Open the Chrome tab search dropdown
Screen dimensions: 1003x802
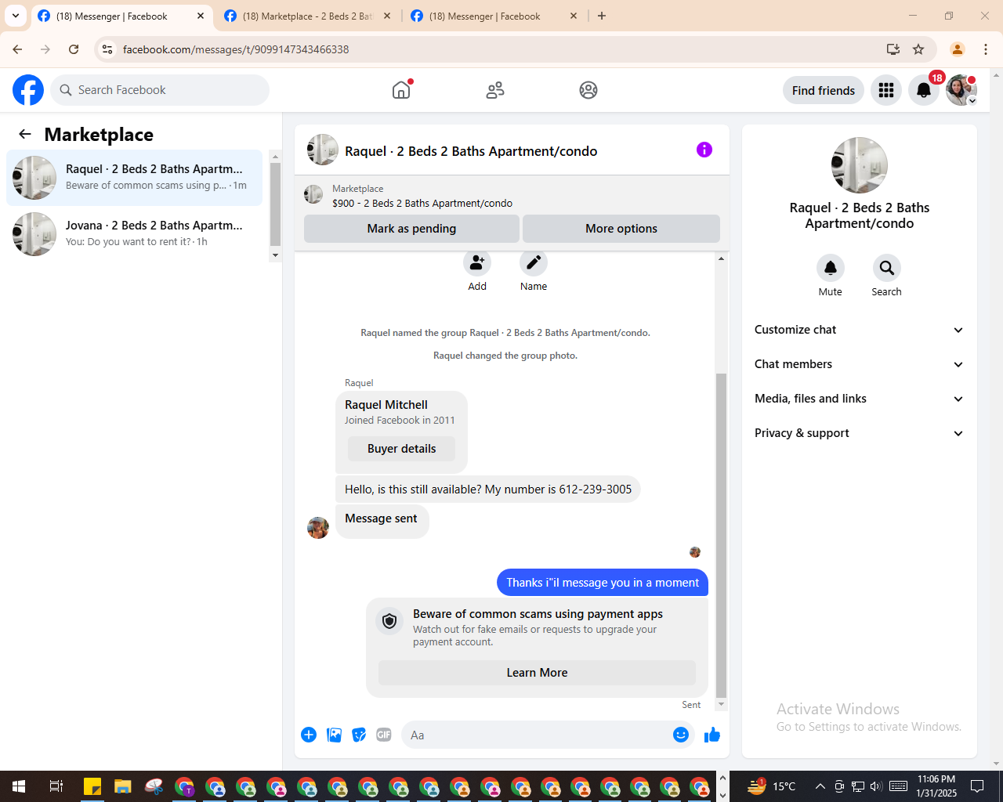(16, 16)
